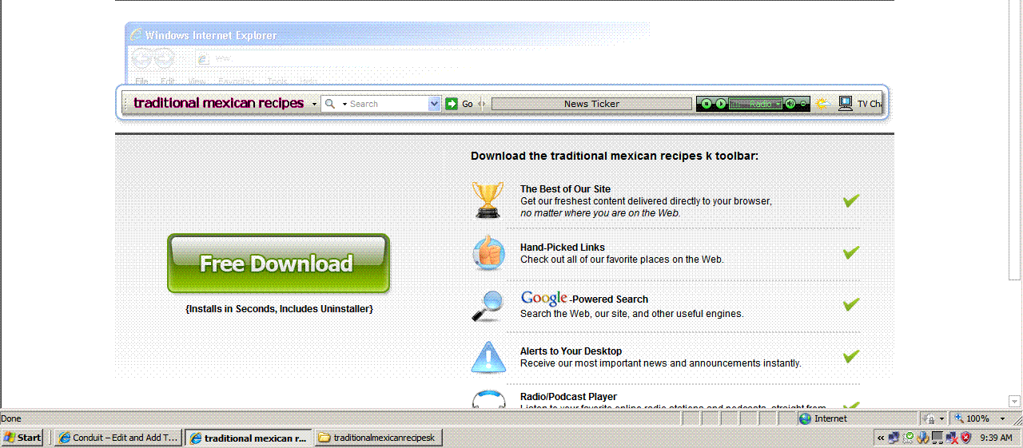Click the page scrollbar down arrow
The height and width of the screenshot is (448, 1023).
(1014, 401)
